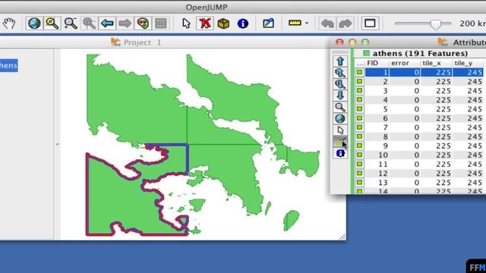Click the error column header
The width and height of the screenshot is (486, 273).
(405, 63)
